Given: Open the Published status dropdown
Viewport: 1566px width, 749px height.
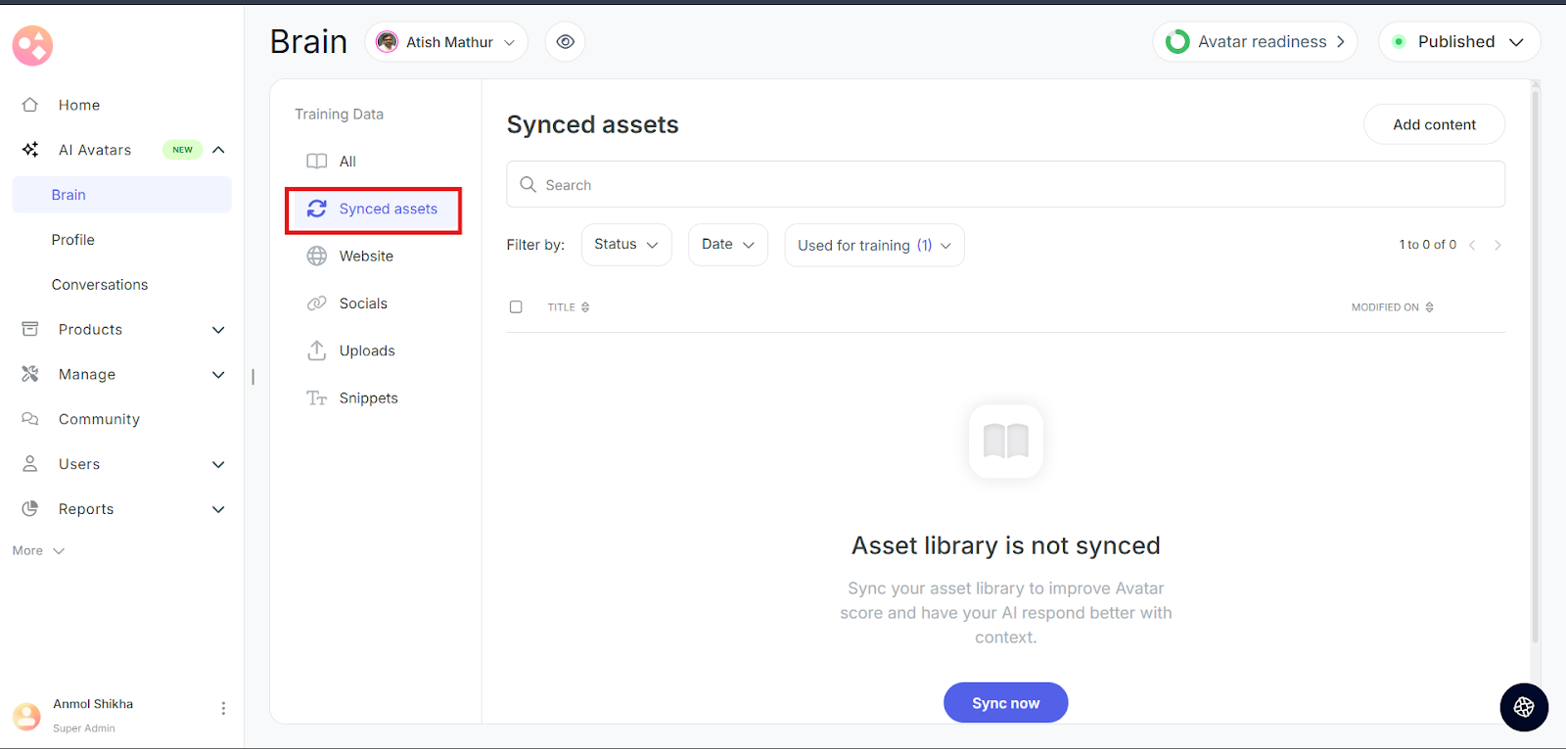Looking at the screenshot, I should (1459, 42).
